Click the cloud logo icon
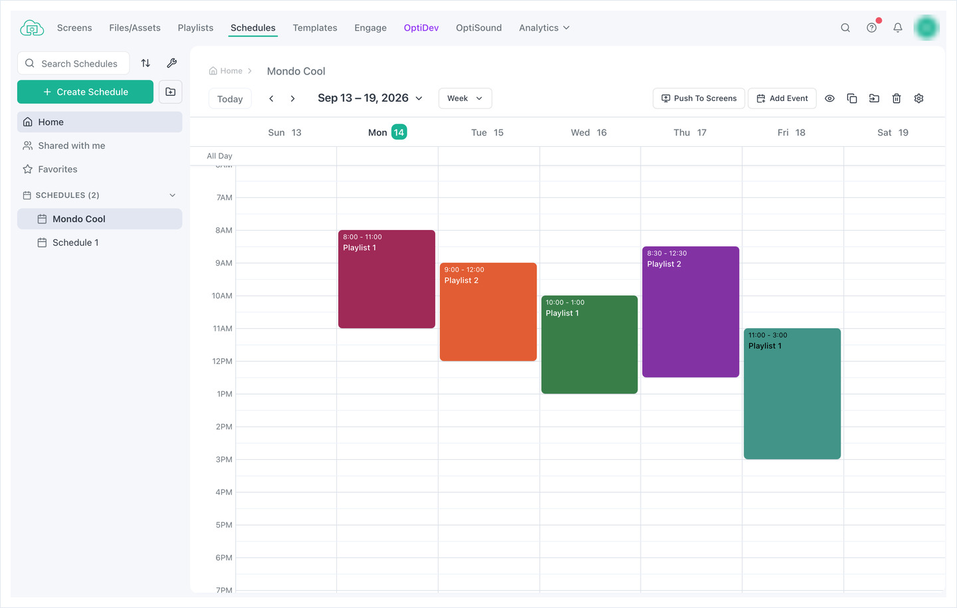957x608 pixels. click(32, 28)
